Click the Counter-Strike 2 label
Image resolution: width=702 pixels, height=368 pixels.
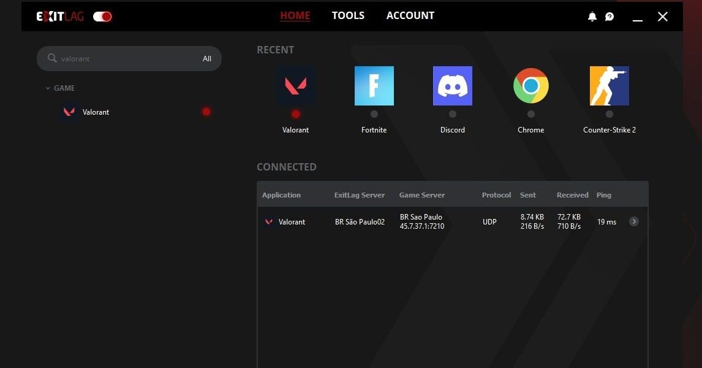(x=610, y=130)
